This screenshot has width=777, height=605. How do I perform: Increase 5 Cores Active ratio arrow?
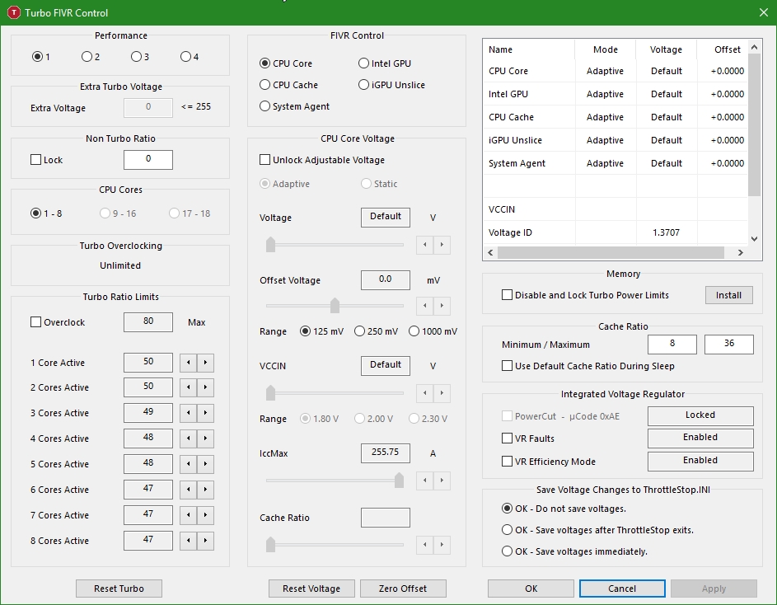coord(205,464)
